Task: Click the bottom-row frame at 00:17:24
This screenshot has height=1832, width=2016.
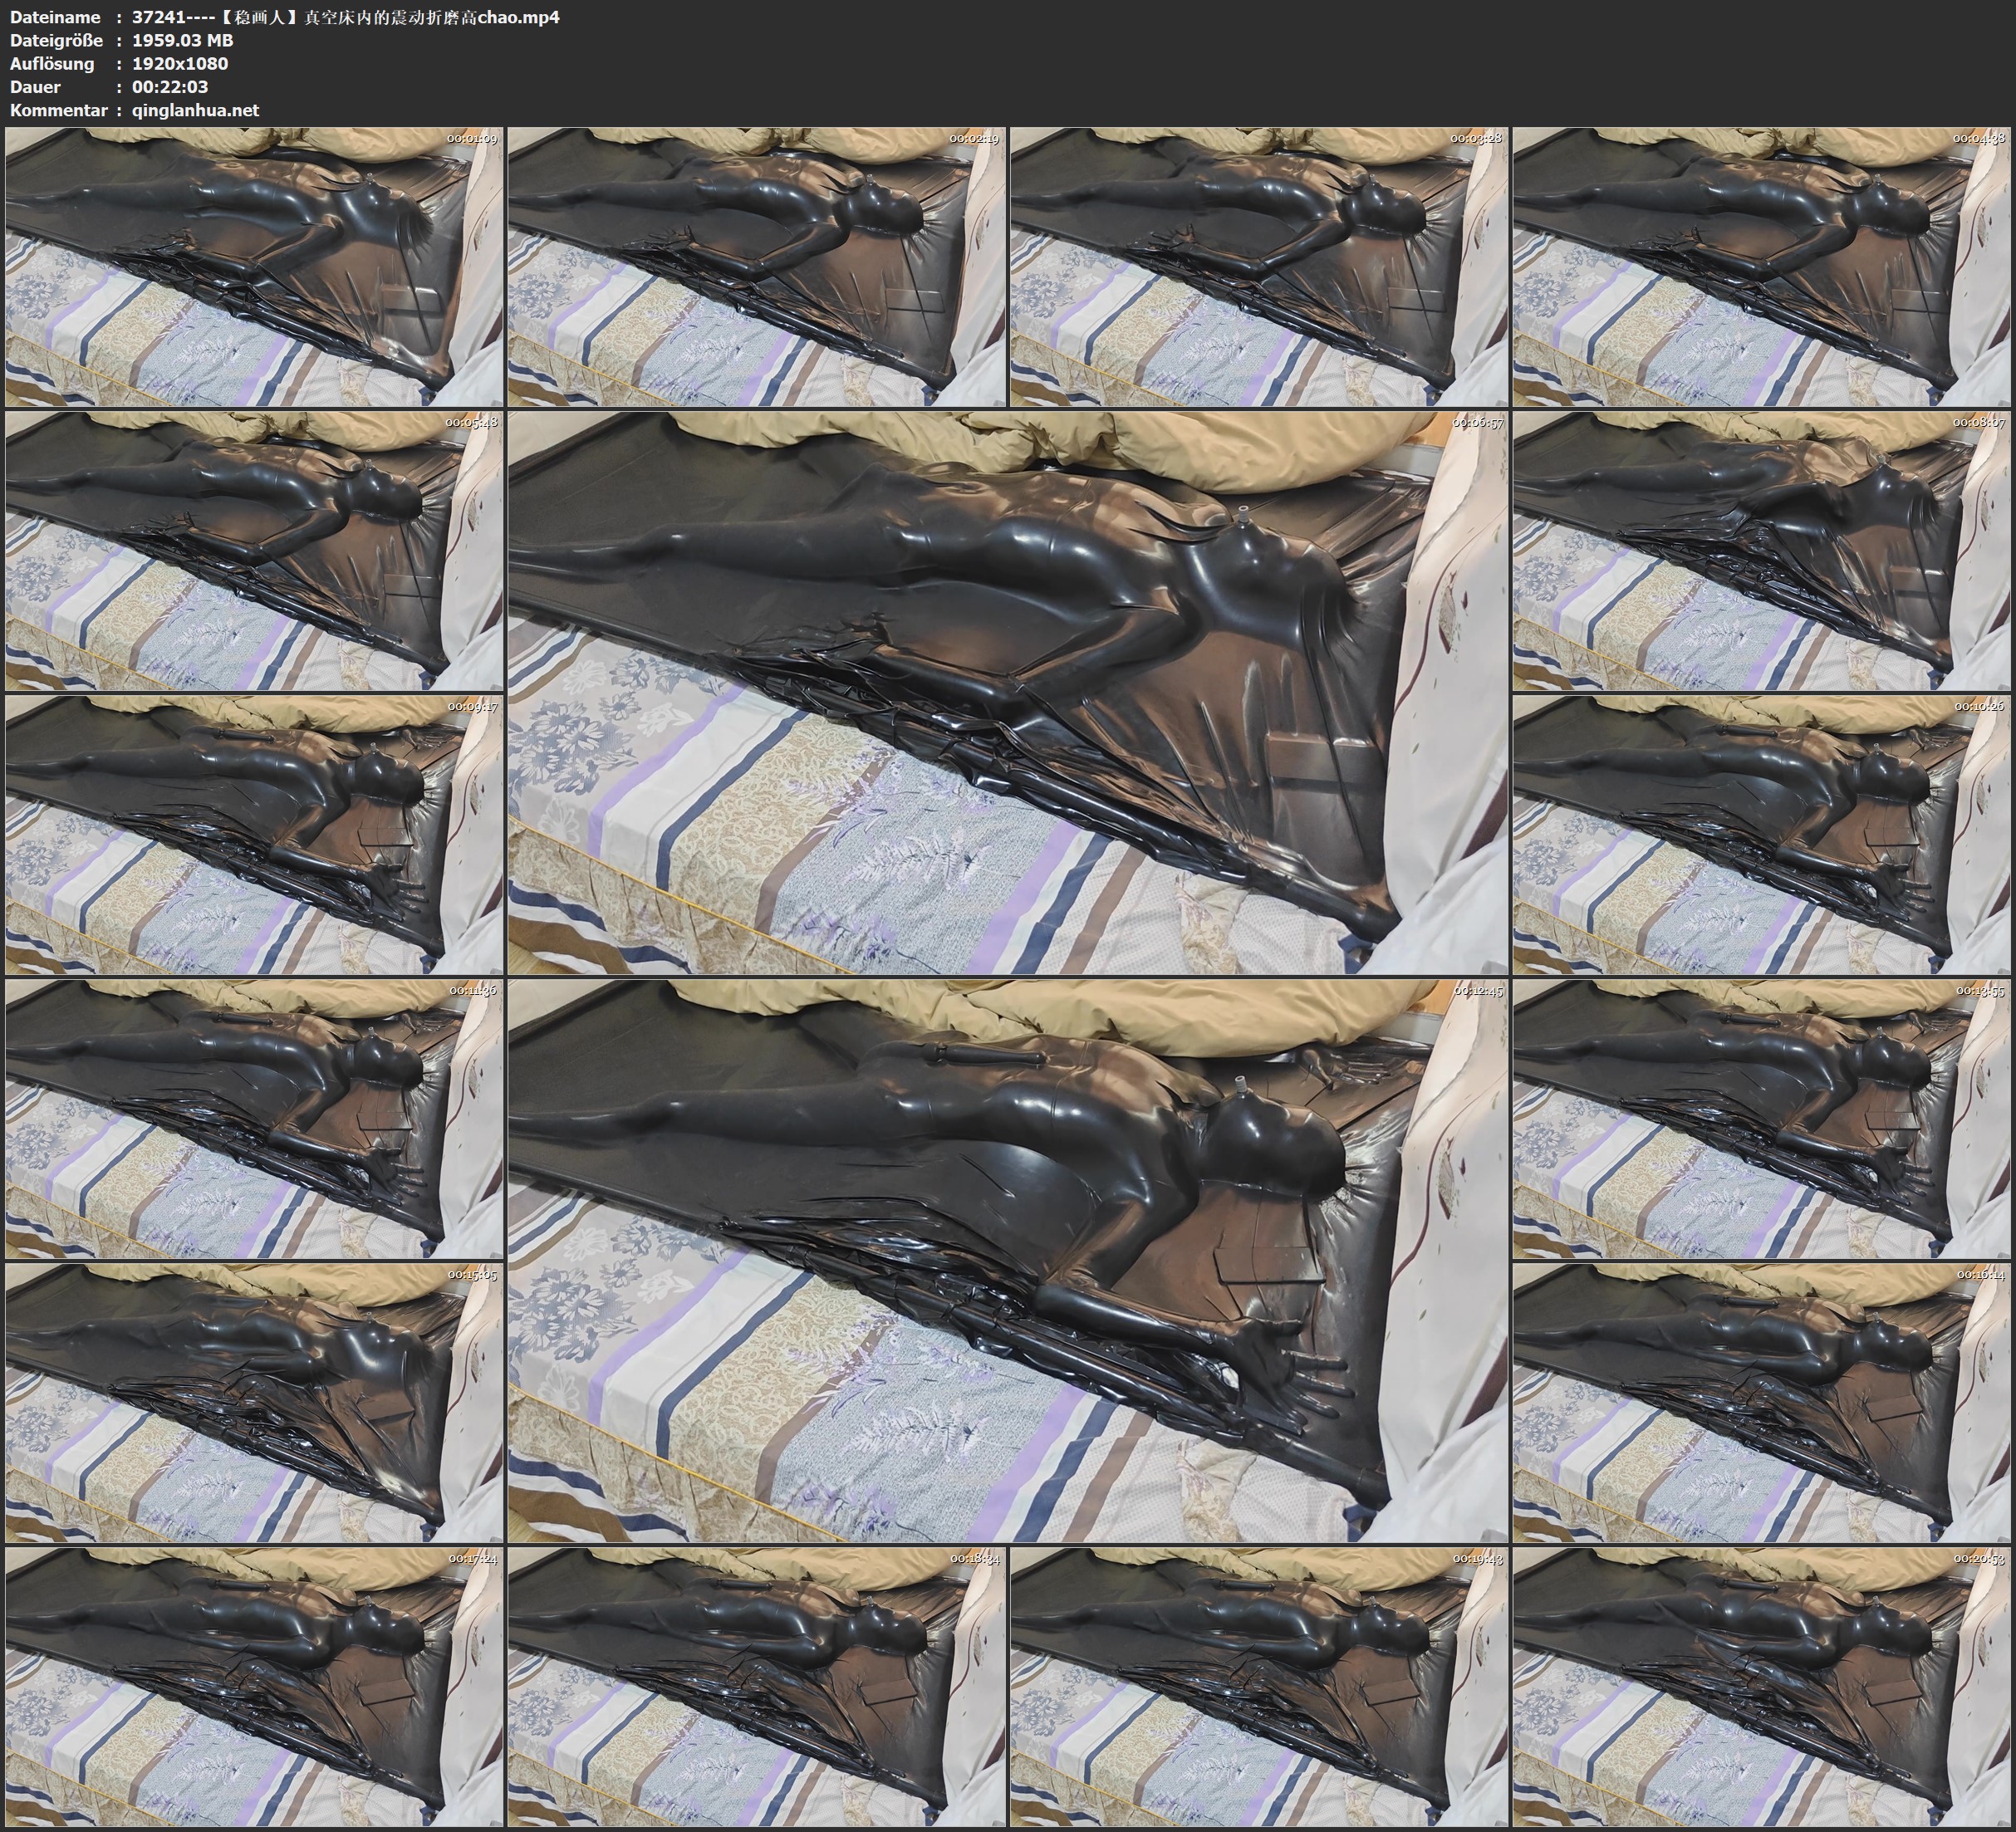Action: [x=254, y=1687]
